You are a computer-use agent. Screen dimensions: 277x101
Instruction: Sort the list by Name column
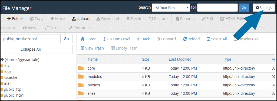pos(93,59)
